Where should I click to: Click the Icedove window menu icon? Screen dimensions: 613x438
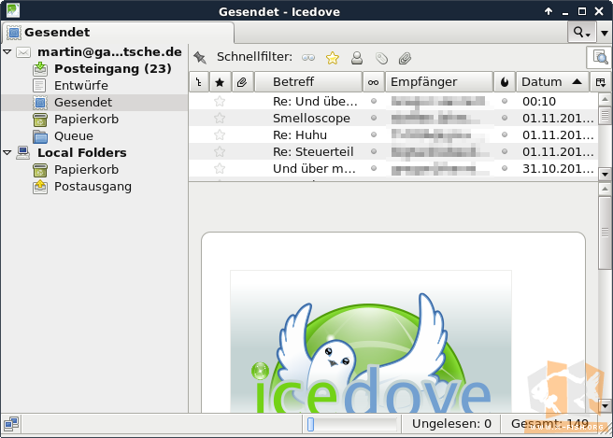[x=12, y=10]
